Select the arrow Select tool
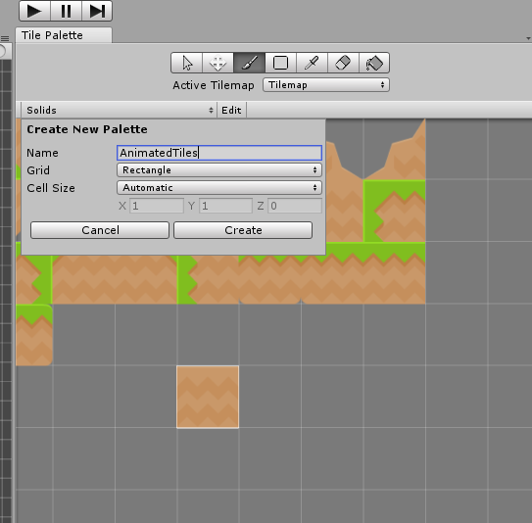The image size is (532, 523). (x=186, y=63)
